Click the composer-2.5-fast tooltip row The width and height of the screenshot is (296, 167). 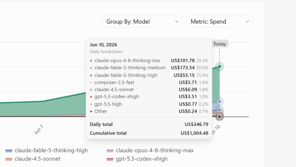[x=149, y=82]
